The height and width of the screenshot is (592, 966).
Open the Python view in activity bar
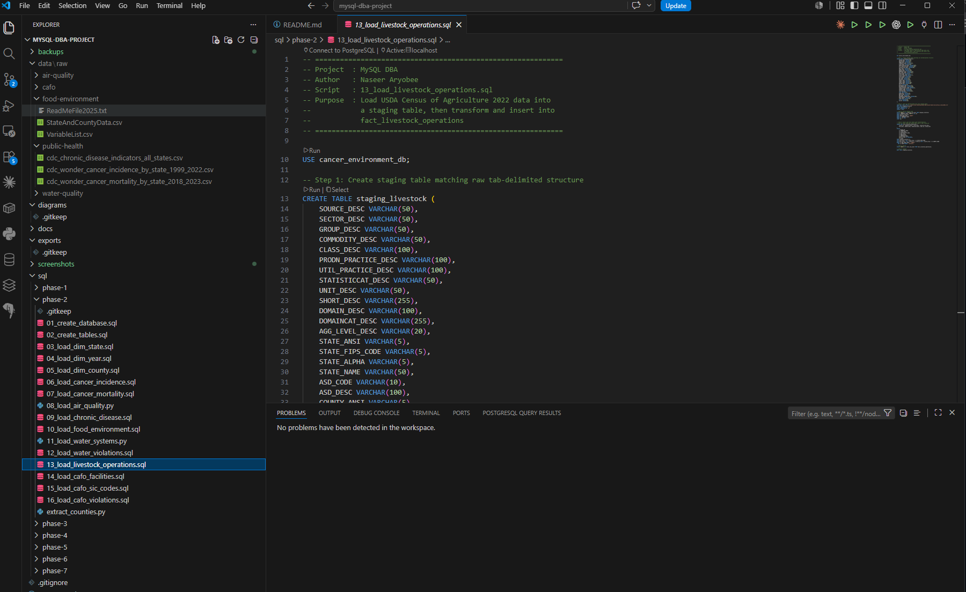pyautogui.click(x=9, y=234)
